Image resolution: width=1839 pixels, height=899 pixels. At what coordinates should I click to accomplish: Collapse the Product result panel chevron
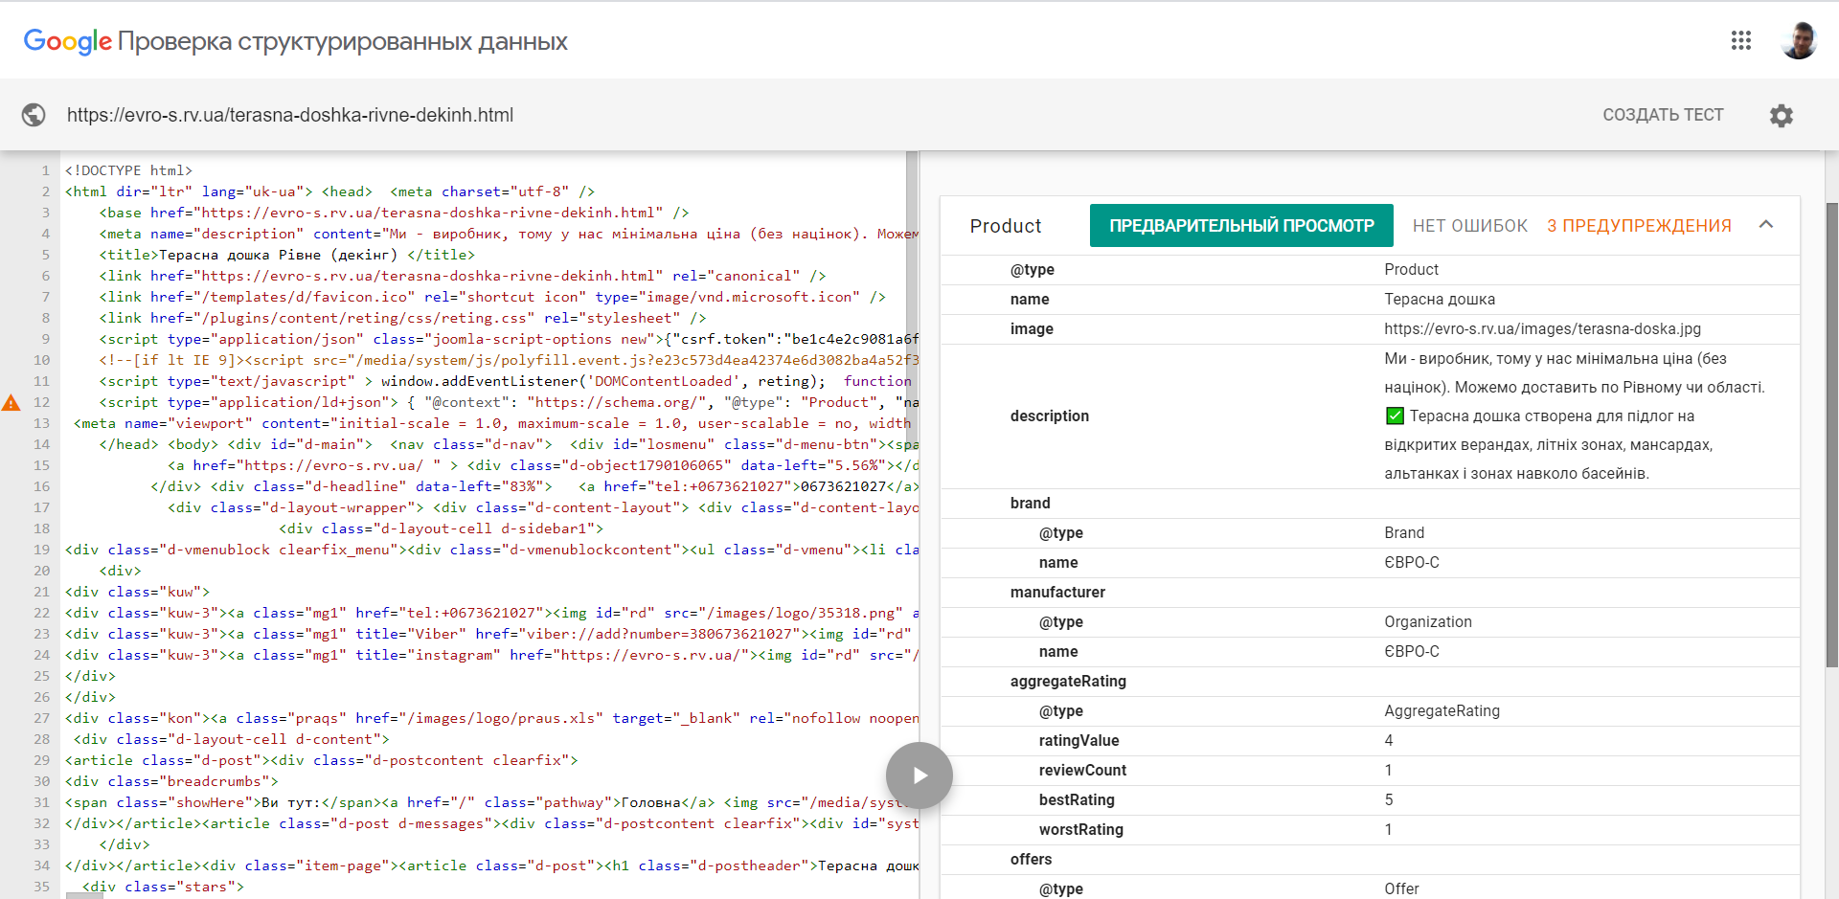[x=1766, y=225]
